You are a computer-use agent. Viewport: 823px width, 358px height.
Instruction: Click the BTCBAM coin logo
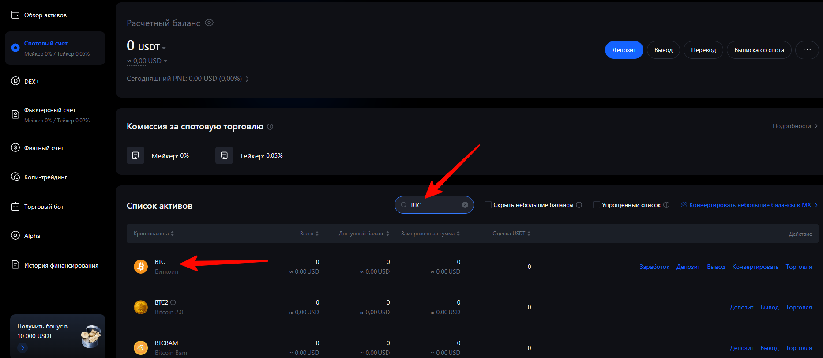[141, 348]
